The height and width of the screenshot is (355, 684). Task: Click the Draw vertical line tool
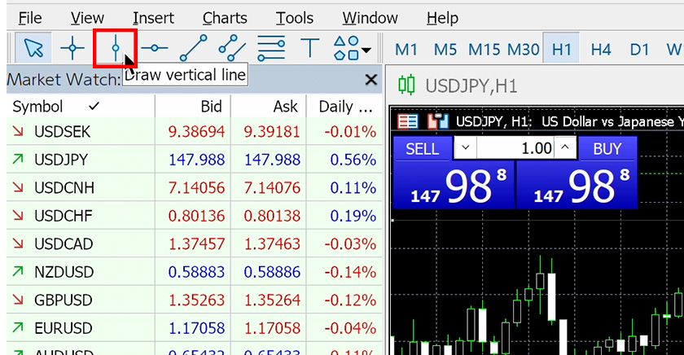[x=115, y=49]
